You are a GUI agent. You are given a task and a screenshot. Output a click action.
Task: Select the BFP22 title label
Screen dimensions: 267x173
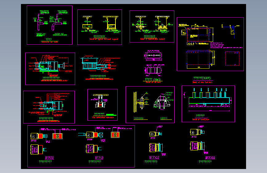(50, 158)
